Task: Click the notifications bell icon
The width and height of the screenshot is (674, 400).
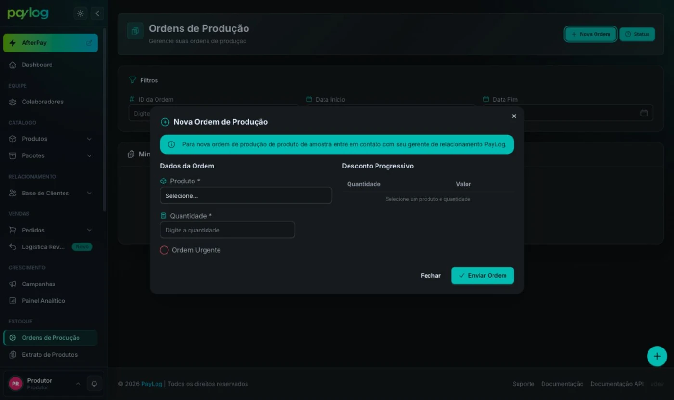Action: 94,384
